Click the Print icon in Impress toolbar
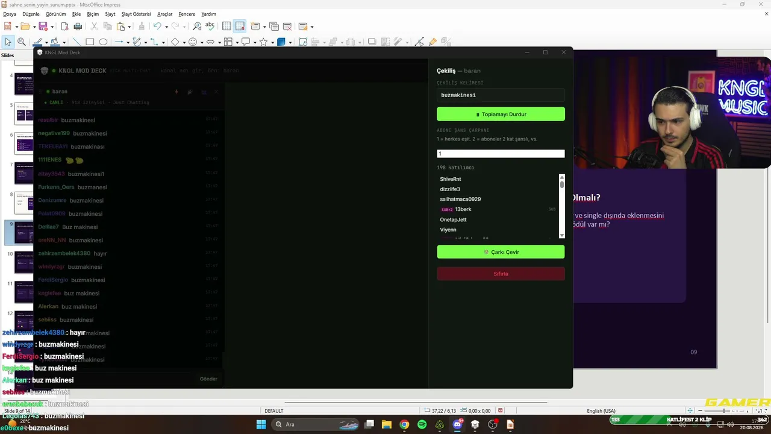The width and height of the screenshot is (771, 434). click(78, 27)
